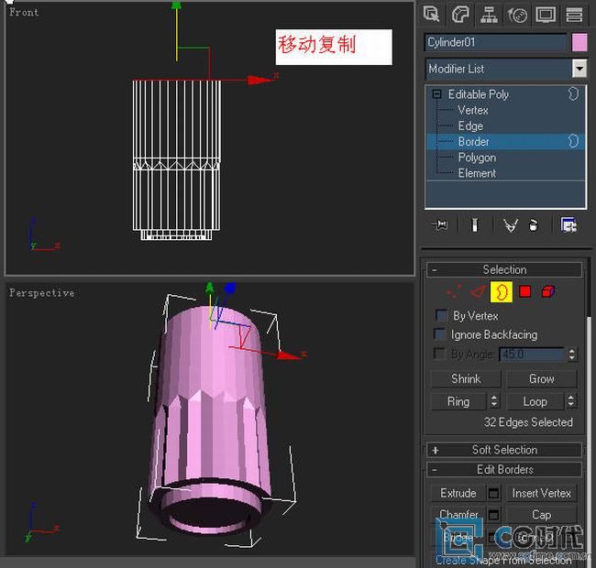Viewport: 596px width, 568px height.
Task: Click Remove Modifier trash icon
Action: pyautogui.click(x=534, y=225)
